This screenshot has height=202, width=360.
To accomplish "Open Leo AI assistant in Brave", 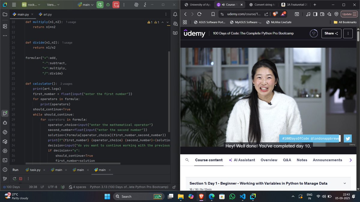I will click(329, 14).
